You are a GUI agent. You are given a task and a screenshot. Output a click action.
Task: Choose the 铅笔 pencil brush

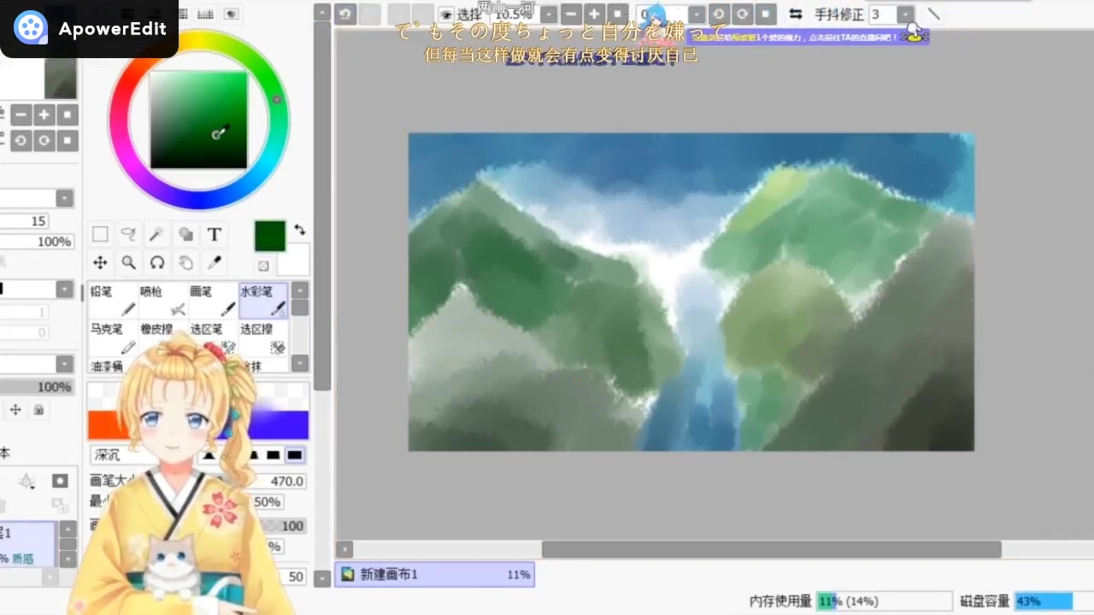[x=113, y=301]
